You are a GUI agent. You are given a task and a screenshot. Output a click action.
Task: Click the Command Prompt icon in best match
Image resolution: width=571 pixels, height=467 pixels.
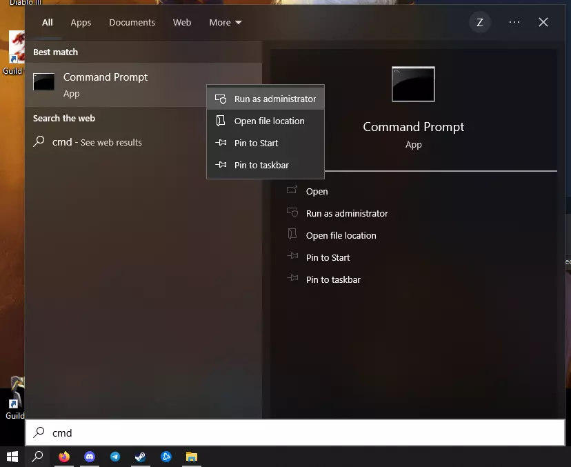pyautogui.click(x=43, y=81)
